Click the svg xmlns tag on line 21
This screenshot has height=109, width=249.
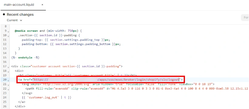(56, 84)
